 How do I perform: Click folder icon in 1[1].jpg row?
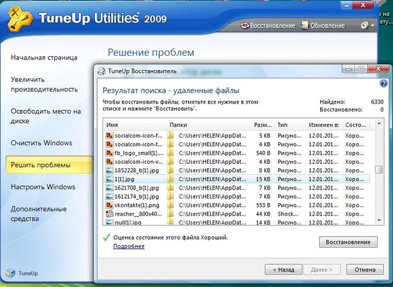(x=170, y=180)
